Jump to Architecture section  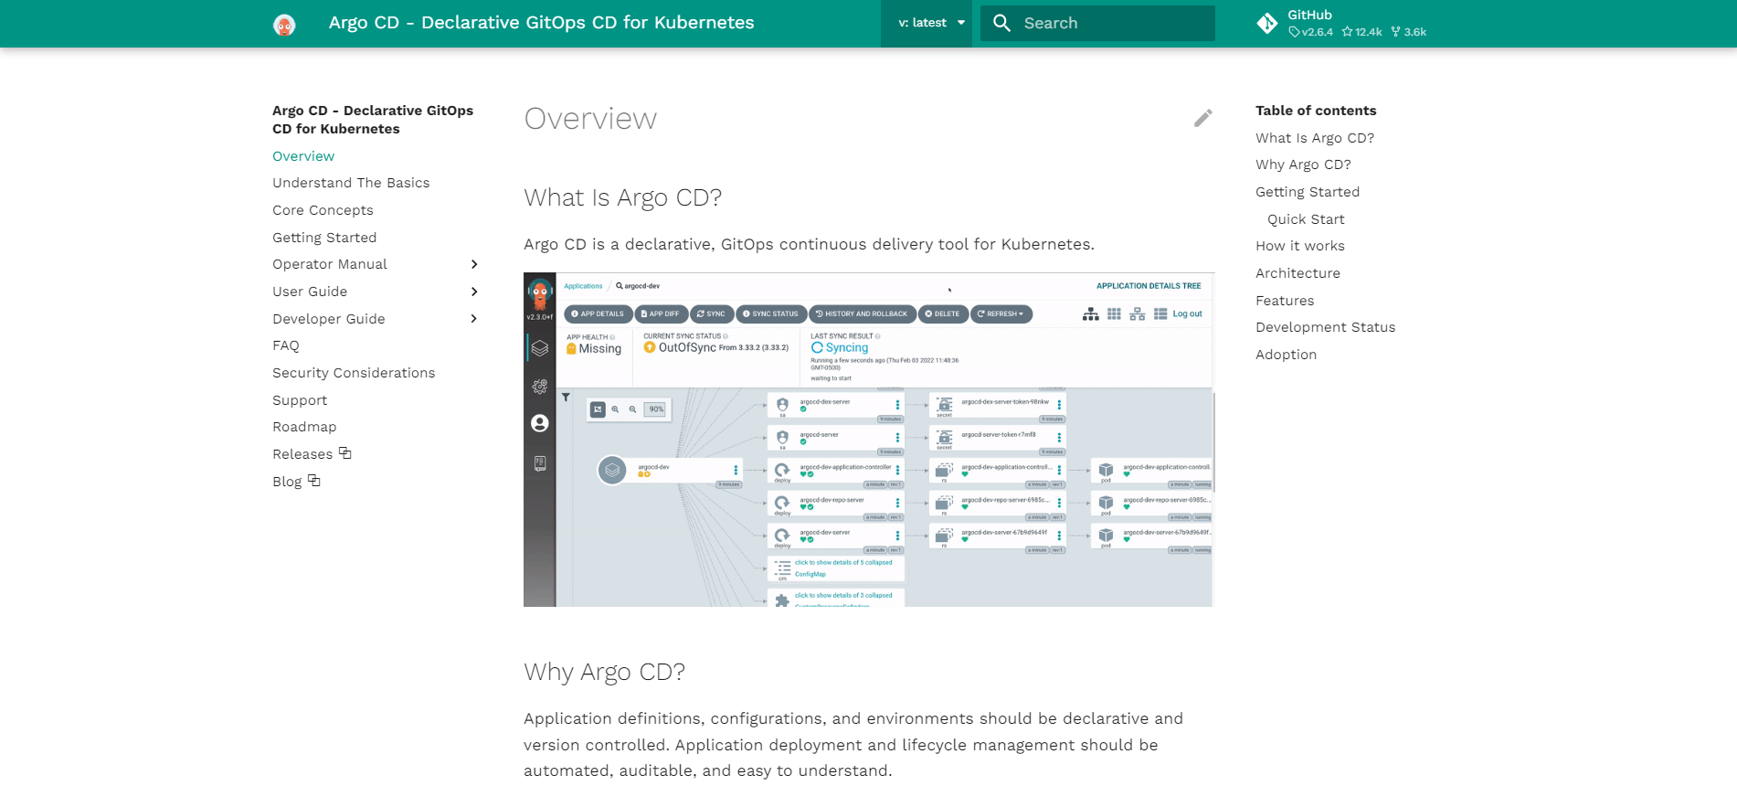(x=1297, y=273)
